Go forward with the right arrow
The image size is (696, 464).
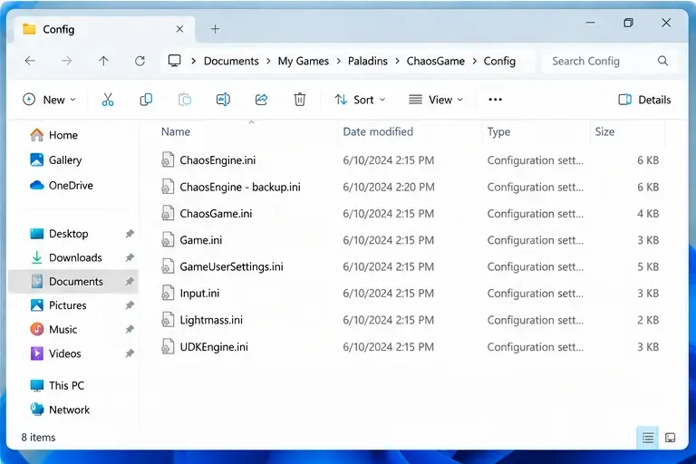66,61
